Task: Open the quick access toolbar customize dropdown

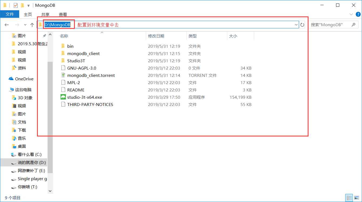Action: pyautogui.click(x=28, y=5)
